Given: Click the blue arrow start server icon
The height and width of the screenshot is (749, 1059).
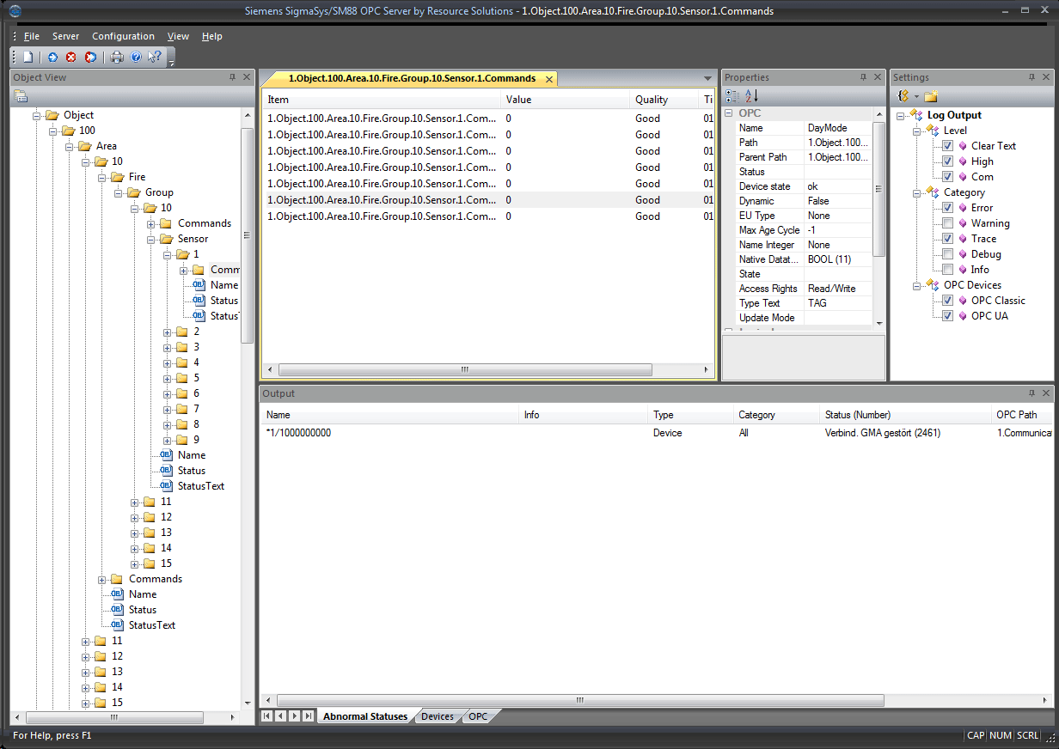Looking at the screenshot, I should (52, 58).
